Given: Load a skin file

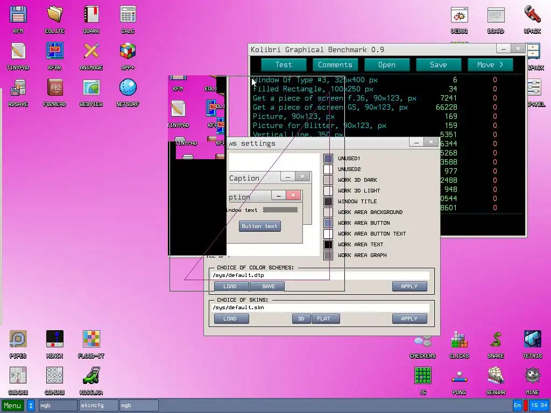Looking at the screenshot, I should coord(231,319).
